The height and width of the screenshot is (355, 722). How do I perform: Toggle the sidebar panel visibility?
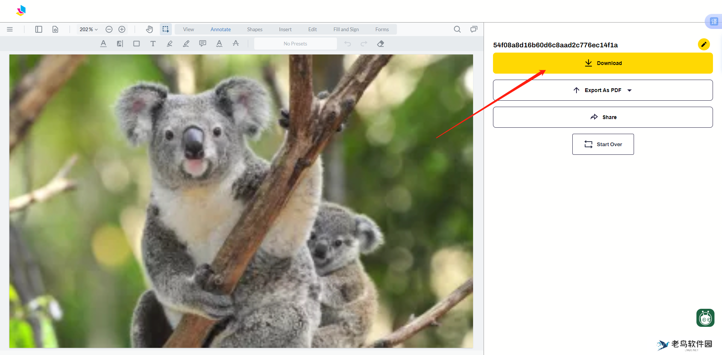pos(38,29)
